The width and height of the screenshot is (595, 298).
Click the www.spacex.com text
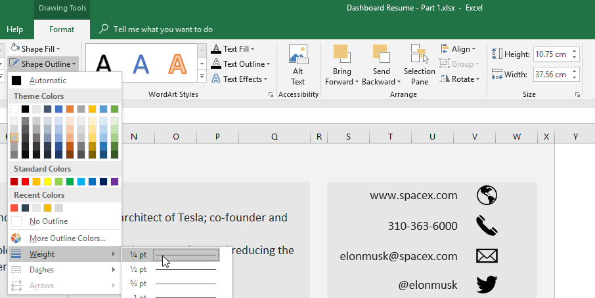[x=414, y=195]
